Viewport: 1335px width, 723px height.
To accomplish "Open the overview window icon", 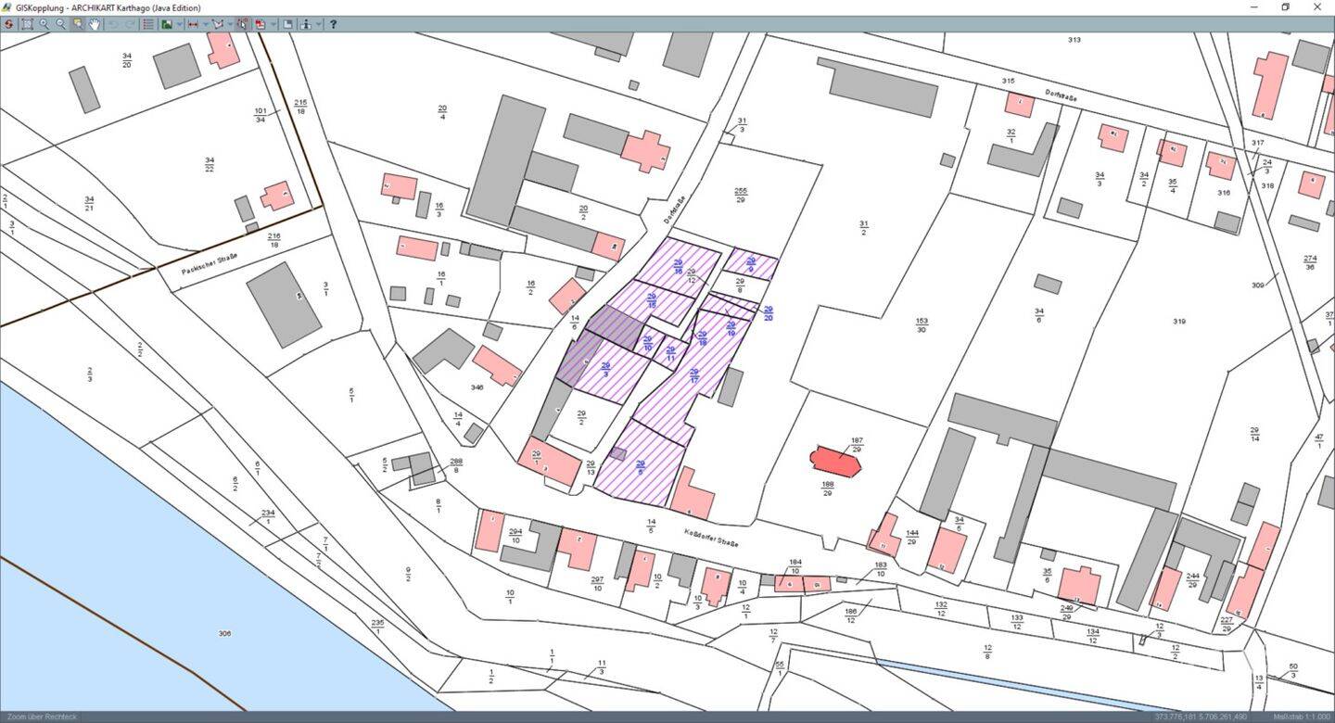I will pos(287,24).
